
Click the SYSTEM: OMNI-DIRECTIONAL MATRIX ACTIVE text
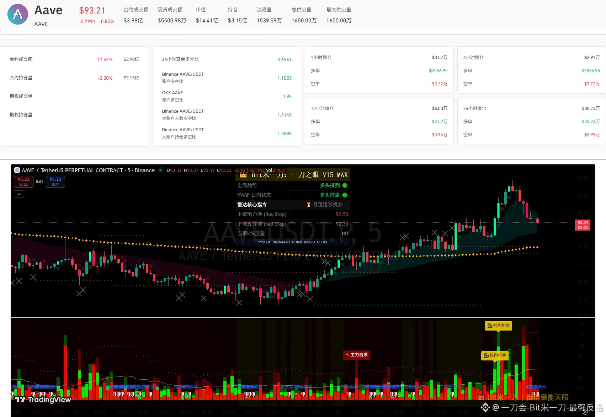[x=293, y=242]
